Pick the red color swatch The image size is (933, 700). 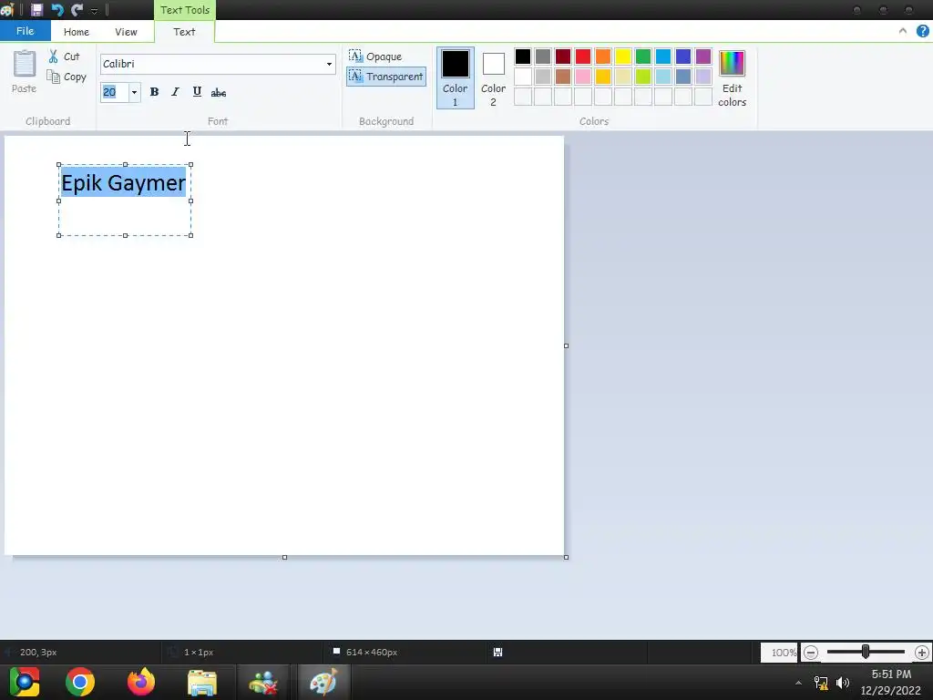583,57
